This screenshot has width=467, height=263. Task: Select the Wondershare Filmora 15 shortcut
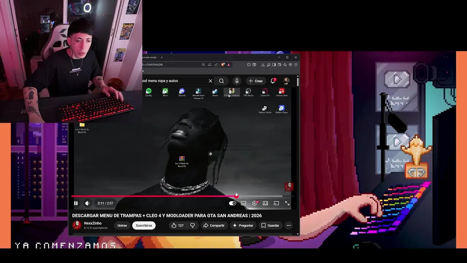pos(198,94)
